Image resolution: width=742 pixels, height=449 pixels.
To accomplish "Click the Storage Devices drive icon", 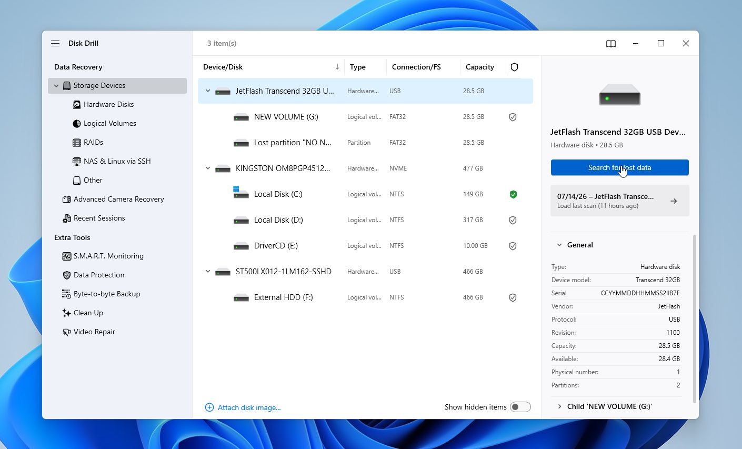I will pos(67,85).
